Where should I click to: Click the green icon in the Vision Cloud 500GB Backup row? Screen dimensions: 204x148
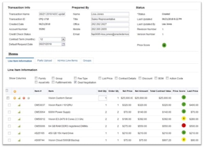point(19,140)
